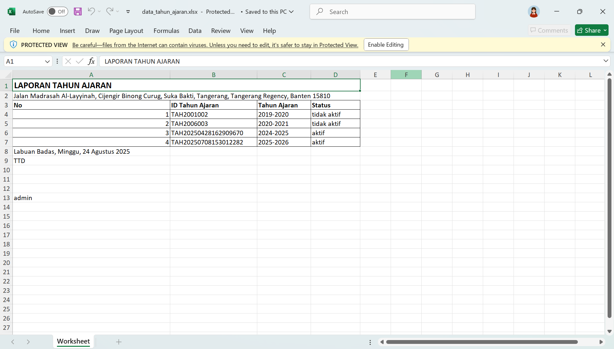614x349 pixels.
Task: Open the Comments panel icon
Action: point(549,30)
